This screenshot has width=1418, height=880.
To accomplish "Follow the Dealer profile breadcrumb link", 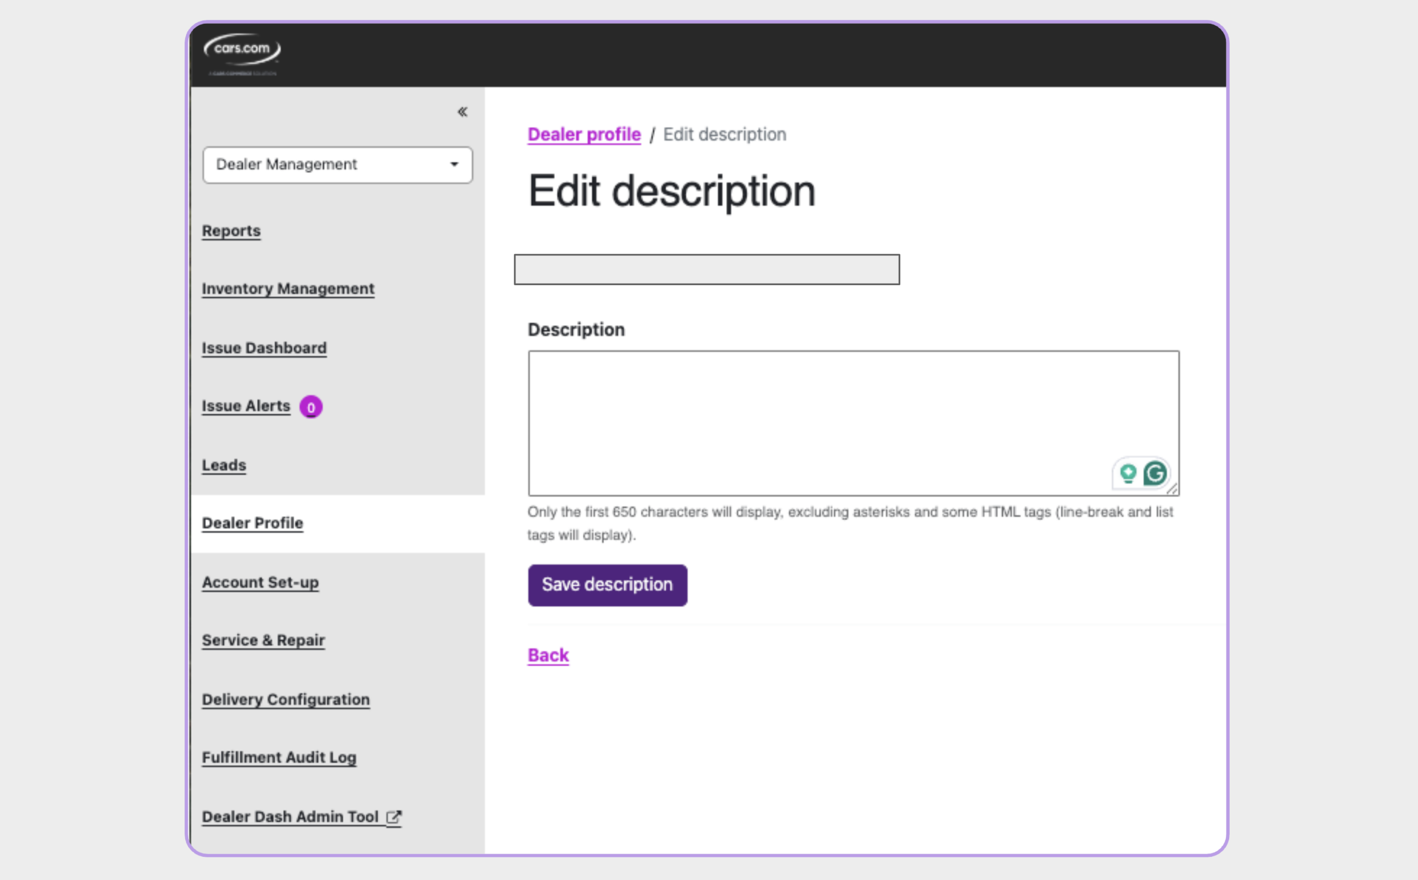I will pyautogui.click(x=584, y=134).
